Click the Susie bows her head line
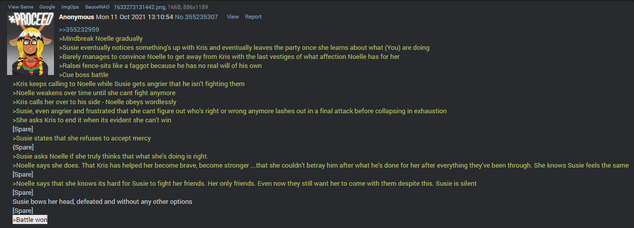 point(102,202)
